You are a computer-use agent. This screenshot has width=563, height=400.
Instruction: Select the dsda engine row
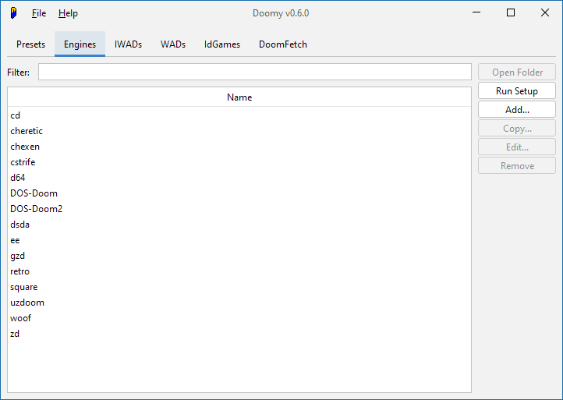pos(20,225)
